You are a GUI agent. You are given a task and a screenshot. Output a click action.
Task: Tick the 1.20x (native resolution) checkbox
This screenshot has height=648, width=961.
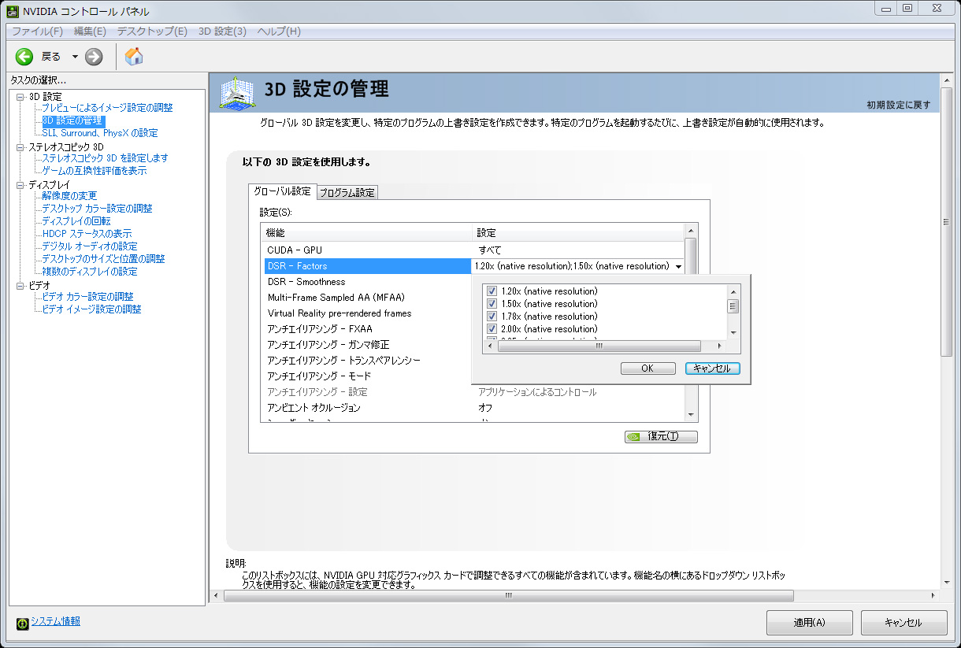pos(492,291)
